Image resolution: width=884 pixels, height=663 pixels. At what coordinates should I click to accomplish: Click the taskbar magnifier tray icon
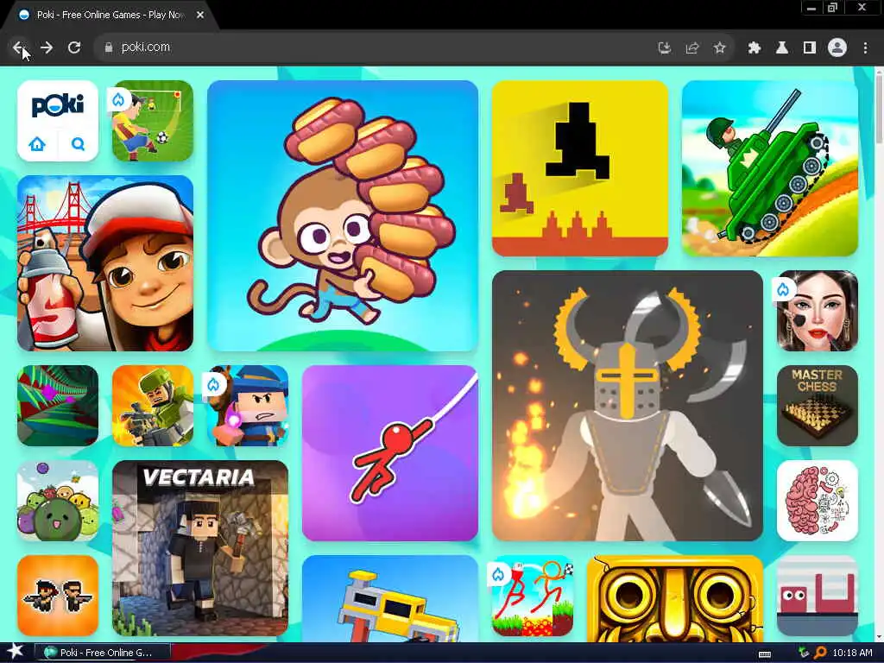coord(820,653)
